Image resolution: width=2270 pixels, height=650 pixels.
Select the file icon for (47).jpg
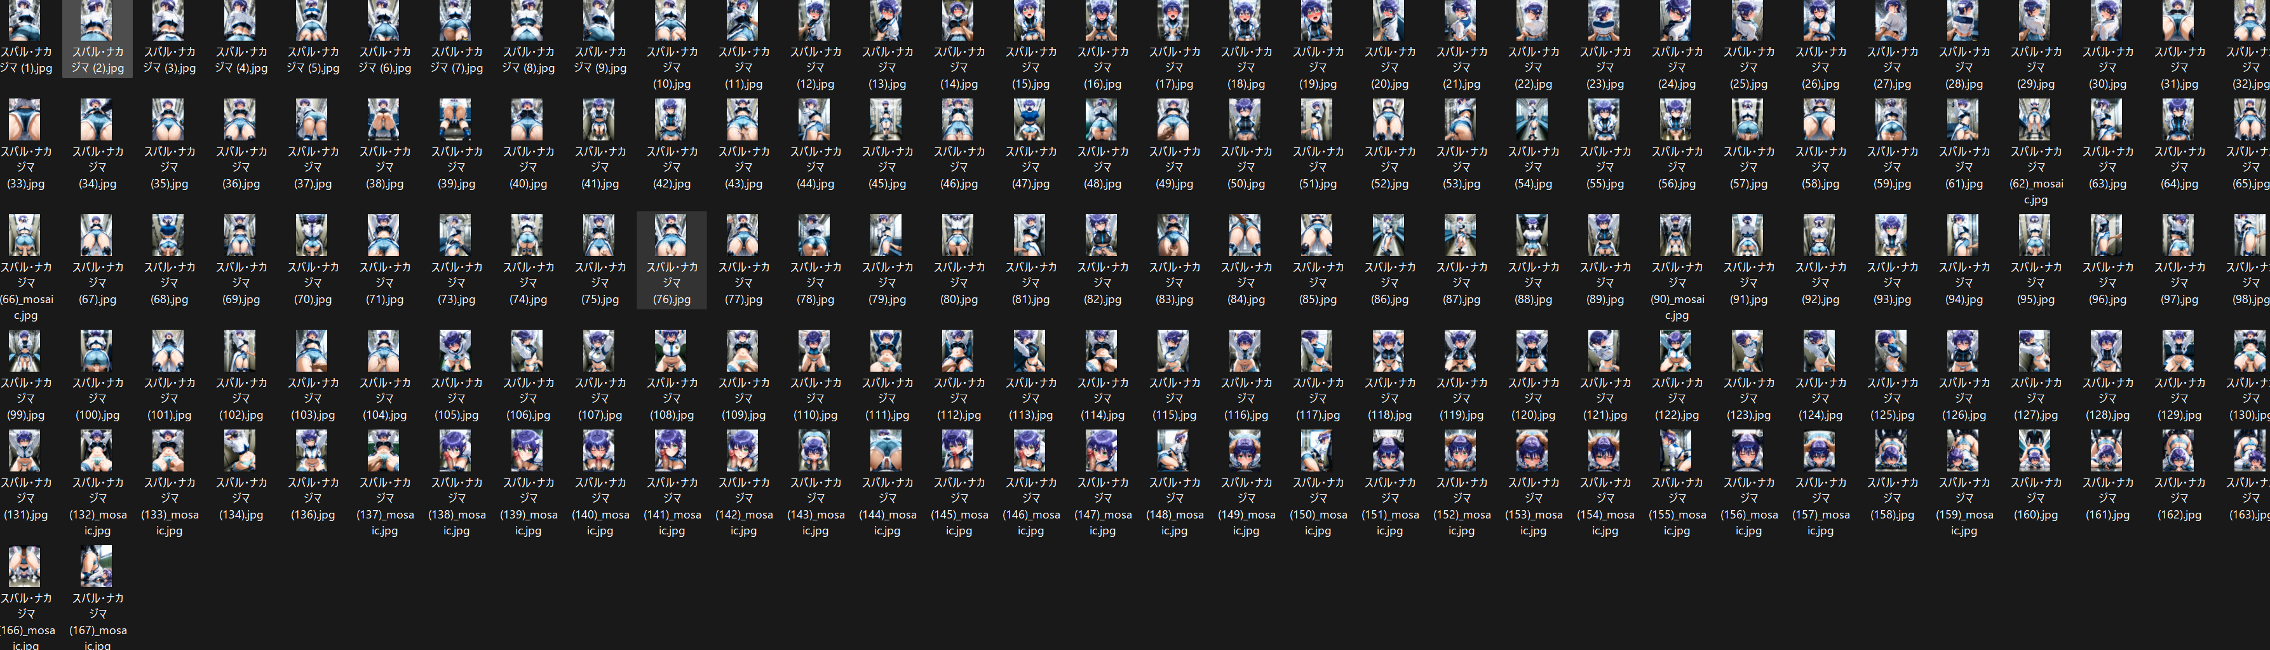coord(1029,120)
